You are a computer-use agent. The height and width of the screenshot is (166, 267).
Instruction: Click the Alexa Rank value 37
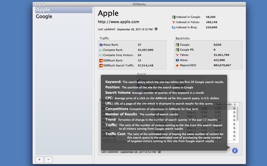click(x=140, y=45)
